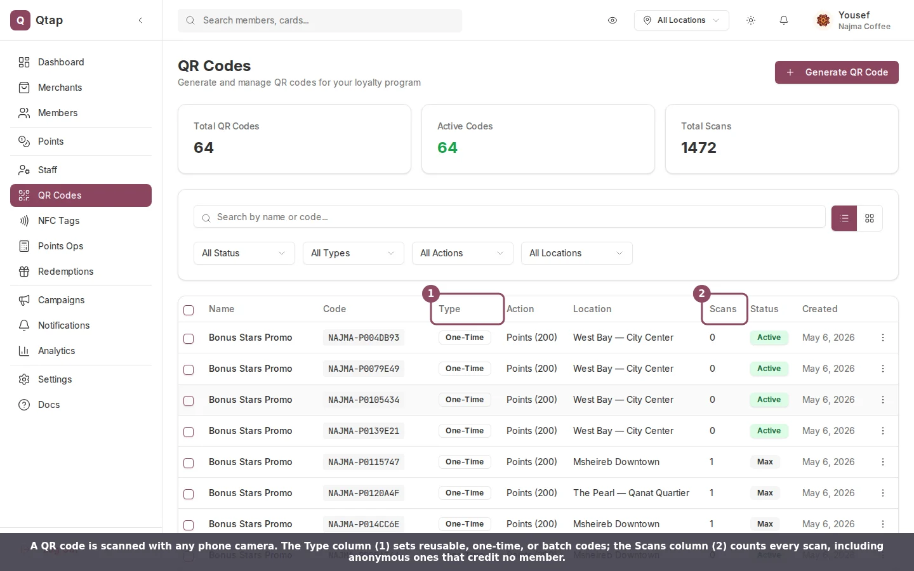The image size is (914, 571).
Task: Open row menu for NAJMA-P0139E21
Action: pyautogui.click(x=883, y=431)
